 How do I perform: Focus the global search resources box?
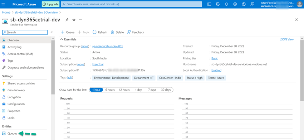coord(131,4)
